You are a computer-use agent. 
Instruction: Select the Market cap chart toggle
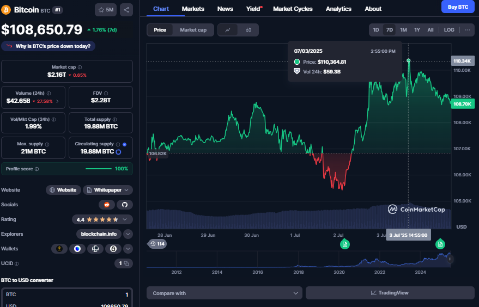tap(193, 30)
